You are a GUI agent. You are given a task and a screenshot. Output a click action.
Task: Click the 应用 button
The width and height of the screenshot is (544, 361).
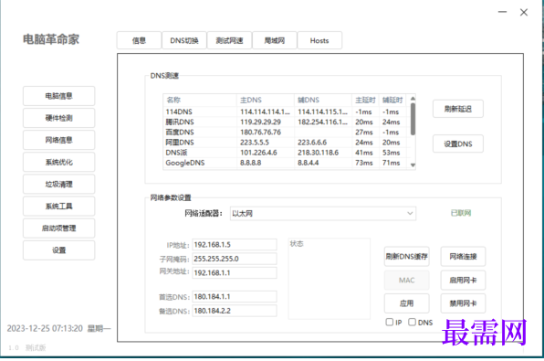[x=406, y=303]
